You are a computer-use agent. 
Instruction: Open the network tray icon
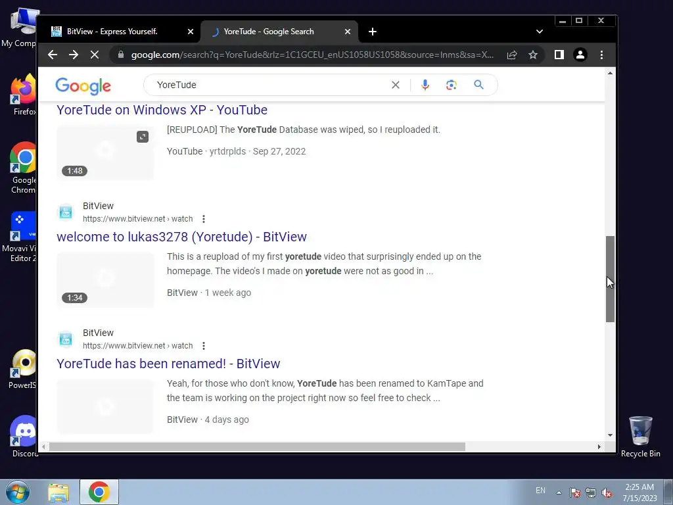coord(591,493)
